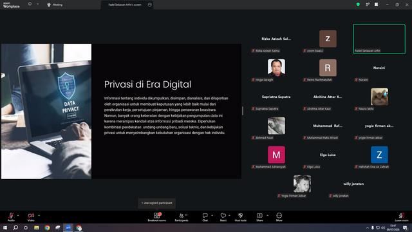Viewport: 412px width, 232px height.
Task: Click Leave room button
Action: (402, 217)
